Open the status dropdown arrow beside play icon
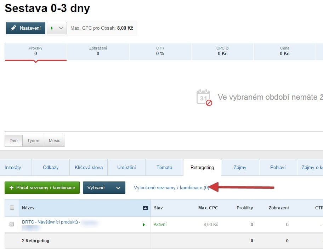The height and width of the screenshot is (249, 323). coord(62,28)
